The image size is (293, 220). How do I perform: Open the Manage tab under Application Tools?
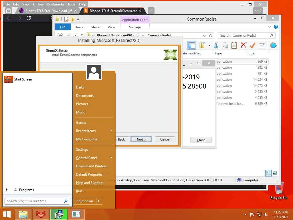(x=135, y=27)
